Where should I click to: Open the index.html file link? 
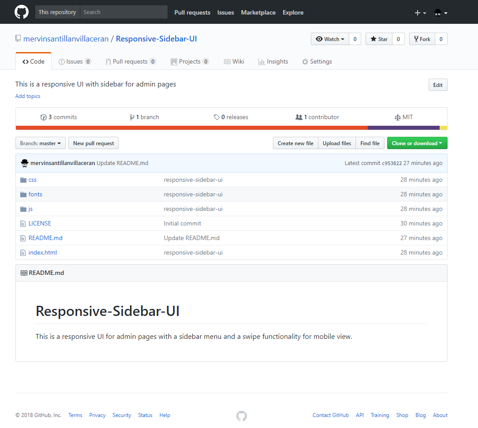pos(42,252)
